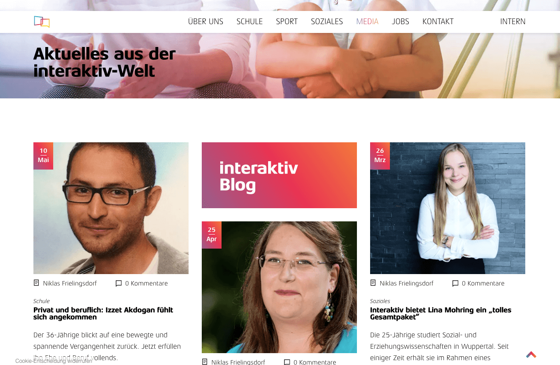Image resolution: width=560 pixels, height=365 pixels.
Task: Click the scroll-to-top arrow icon
Action: 531,354
